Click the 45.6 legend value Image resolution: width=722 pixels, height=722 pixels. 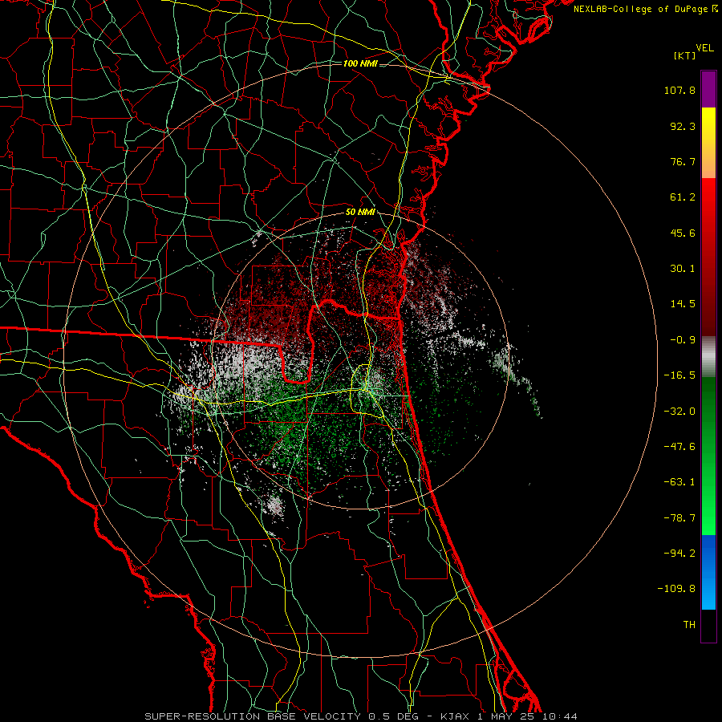[x=683, y=233]
